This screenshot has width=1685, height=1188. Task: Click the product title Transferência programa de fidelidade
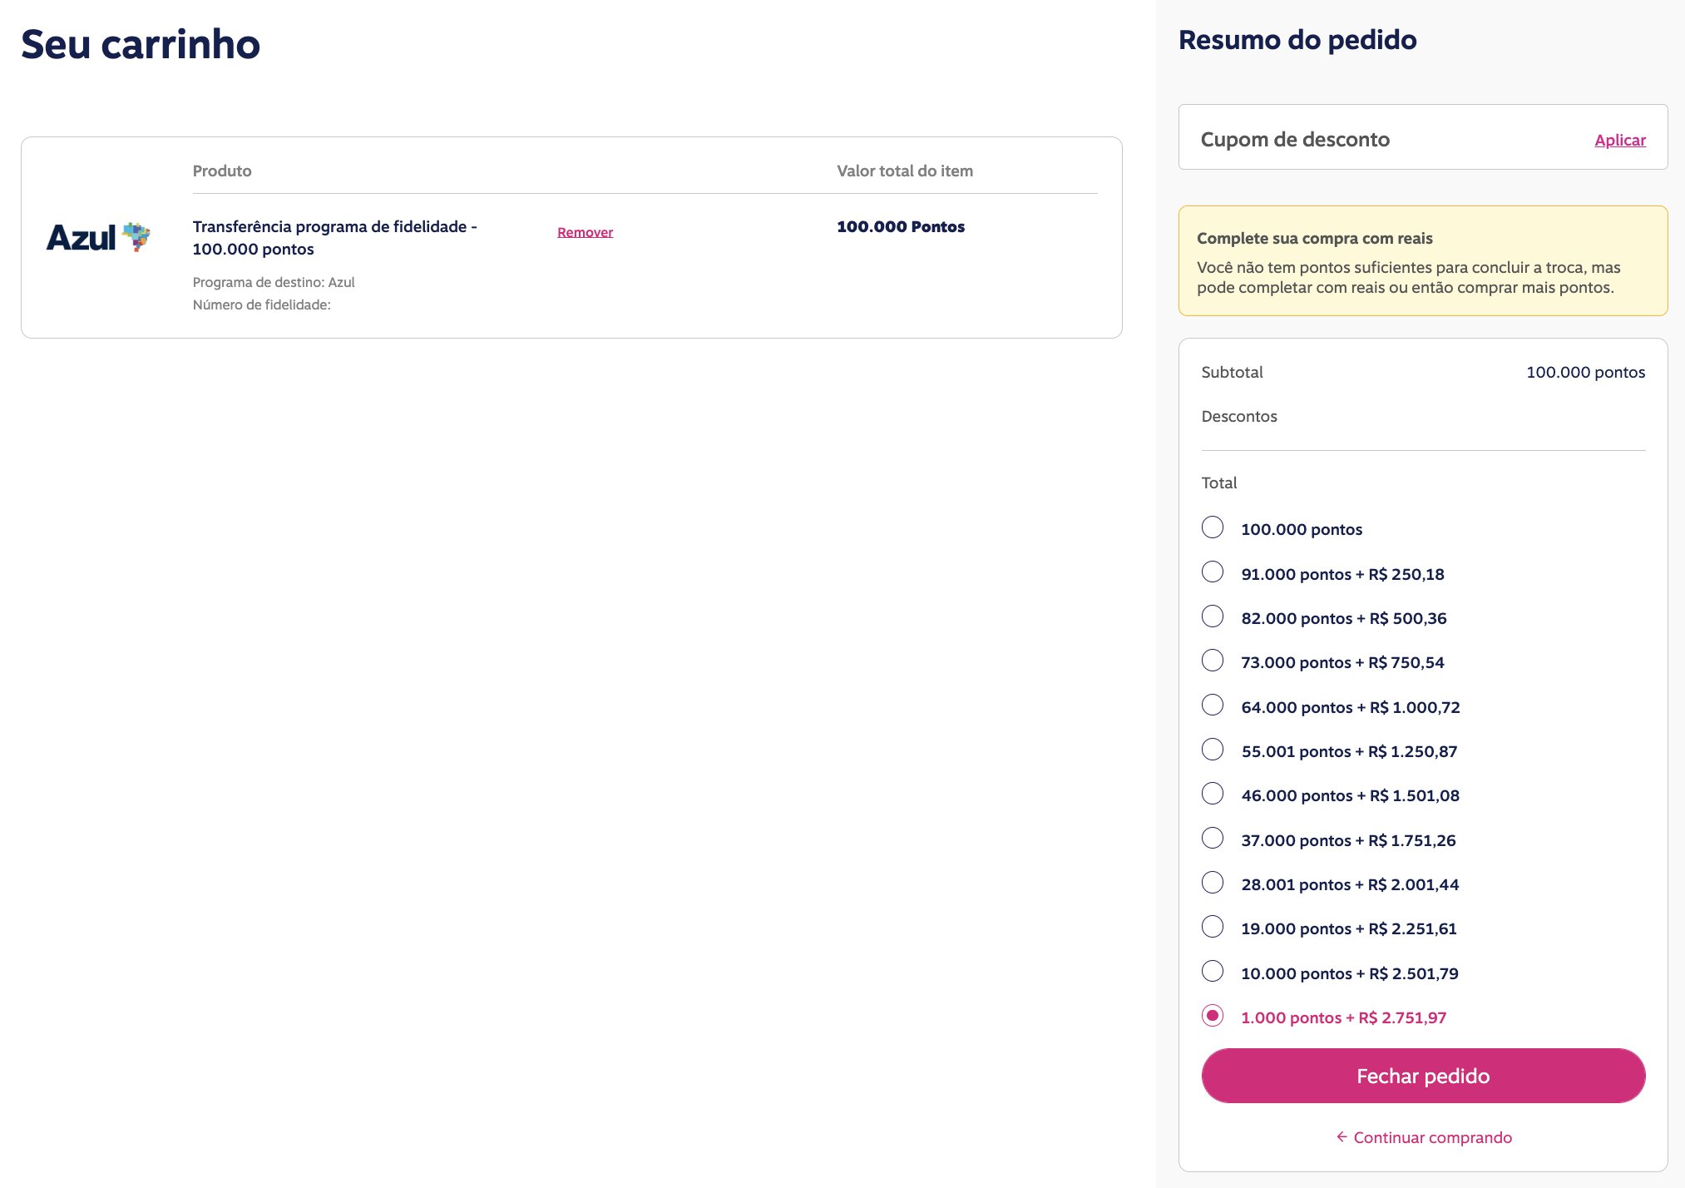[334, 237]
